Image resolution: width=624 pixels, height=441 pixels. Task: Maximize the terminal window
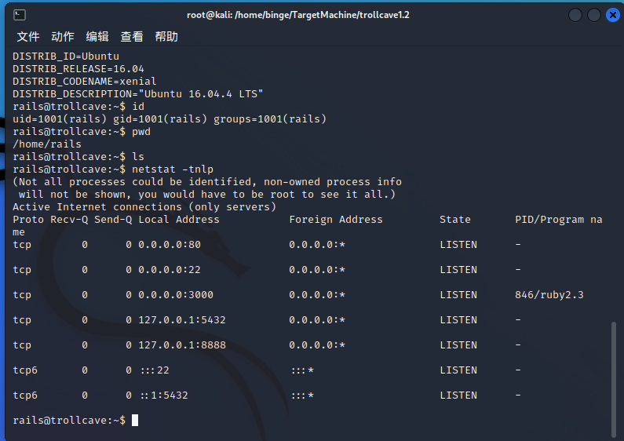pos(593,15)
